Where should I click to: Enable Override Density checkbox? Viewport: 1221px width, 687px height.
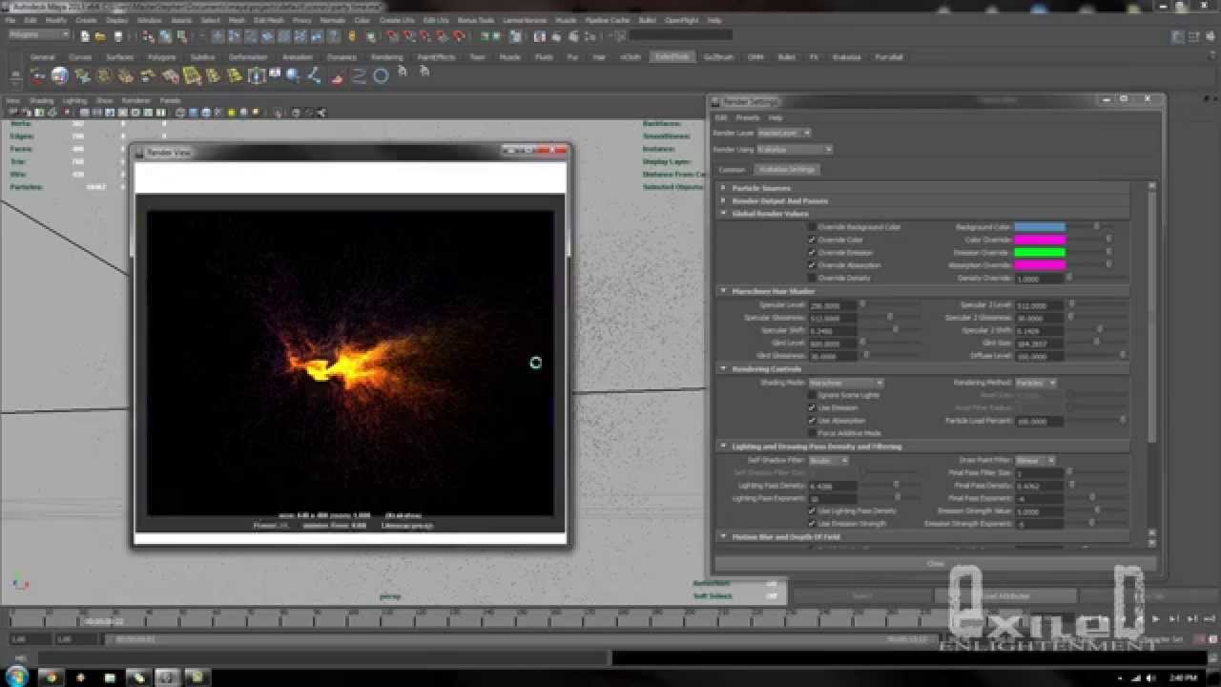click(x=812, y=278)
